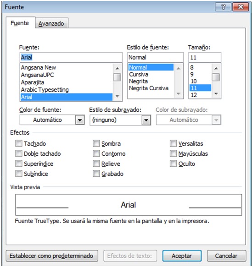Expand Estilo de subrayado arrow button
Screen dimensions: 252x267
click(x=146, y=120)
